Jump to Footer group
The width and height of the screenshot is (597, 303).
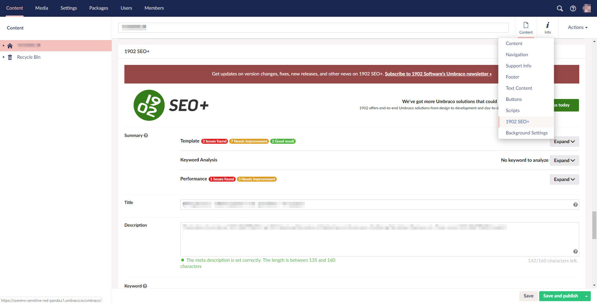[526, 77]
